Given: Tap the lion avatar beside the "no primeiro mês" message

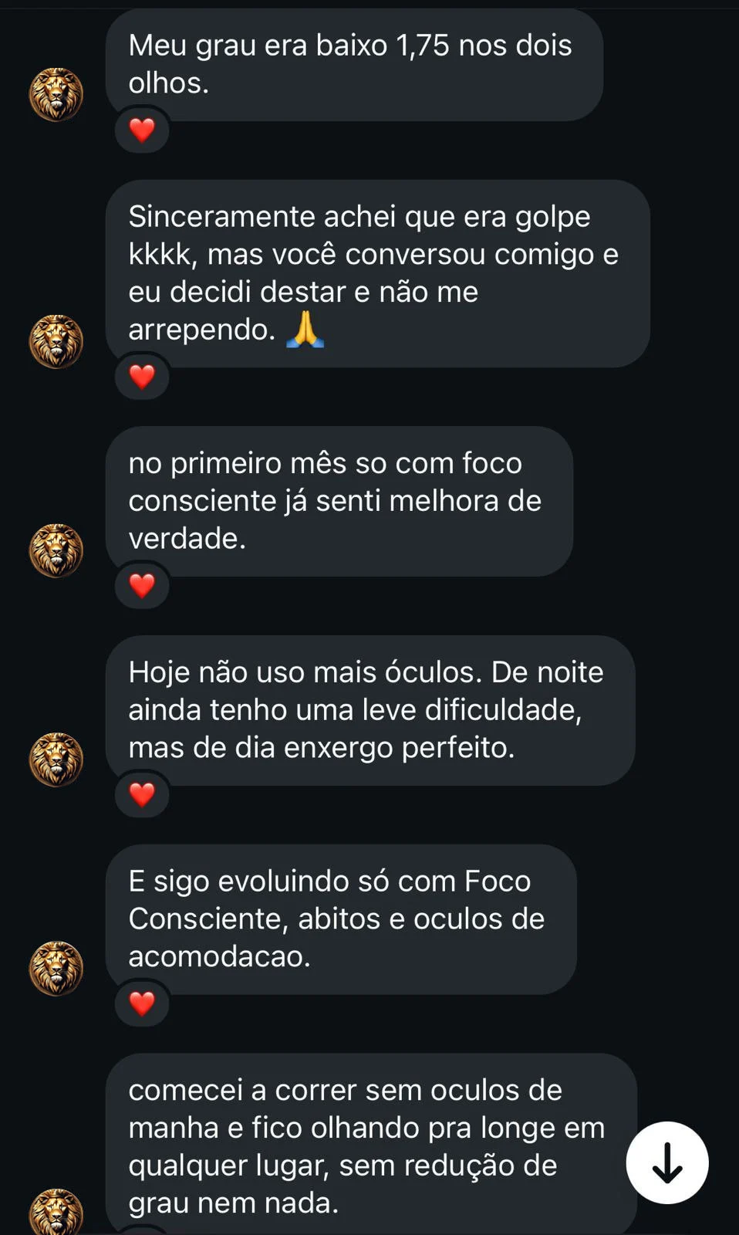Looking at the screenshot, I should coord(56,550).
